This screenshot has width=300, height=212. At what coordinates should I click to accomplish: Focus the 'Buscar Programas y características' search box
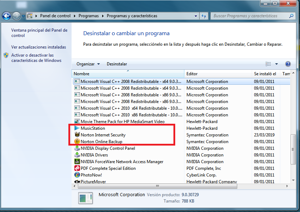[250, 16]
